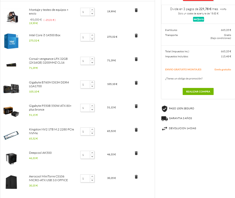Click the Corsair RAM thumbnail

(11, 65)
